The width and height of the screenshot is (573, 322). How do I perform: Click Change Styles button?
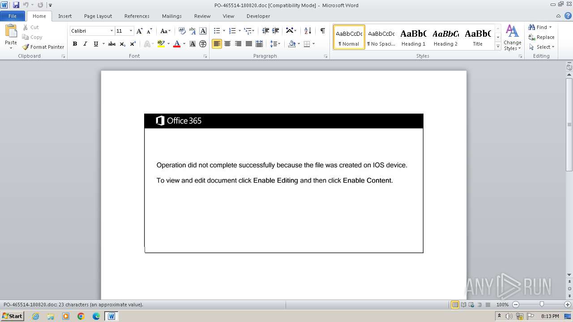512,38
